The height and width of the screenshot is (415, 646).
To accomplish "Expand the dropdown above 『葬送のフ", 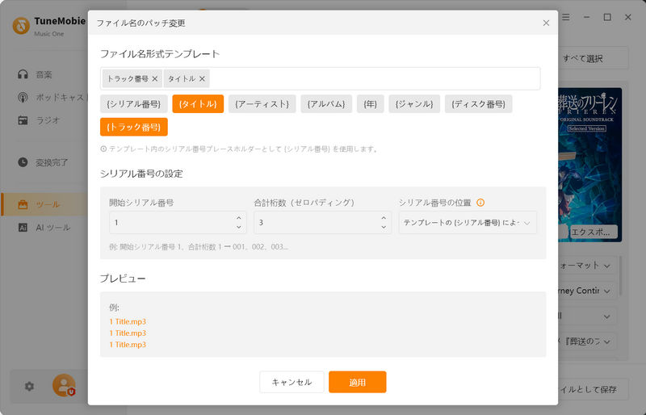I will click(x=587, y=316).
